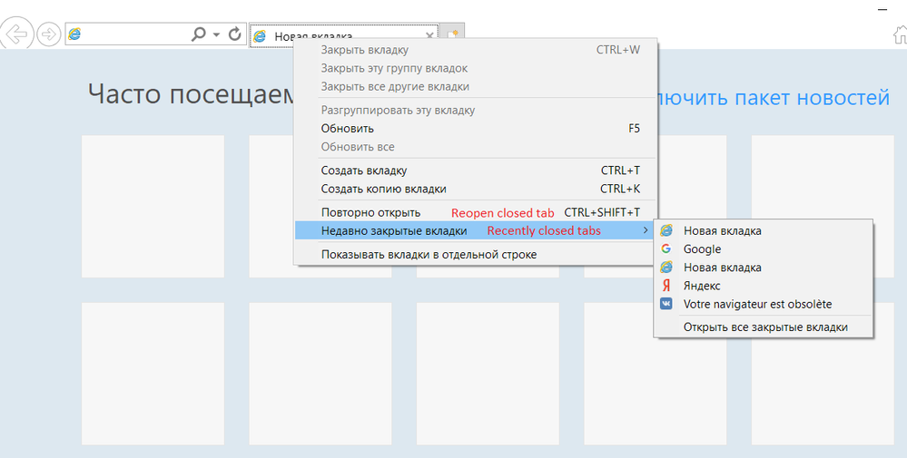
Task: Reopen Votre navigateur est obsolète tab
Action: point(763,305)
